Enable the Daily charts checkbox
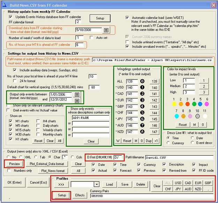The height and width of the screenshot is (203, 218). [38, 125]
